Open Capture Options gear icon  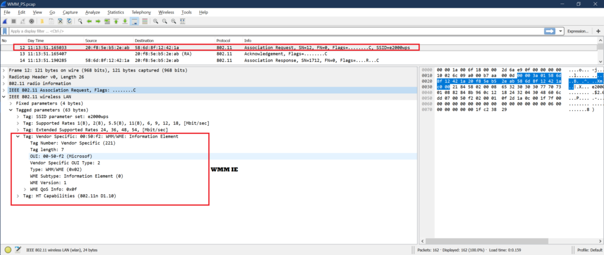[32, 21]
